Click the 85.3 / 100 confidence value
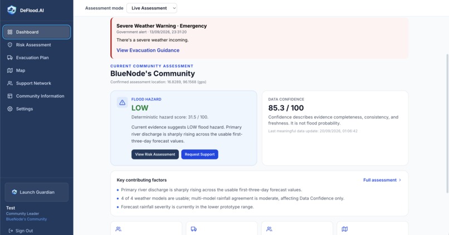The width and height of the screenshot is (449, 235). (x=286, y=108)
